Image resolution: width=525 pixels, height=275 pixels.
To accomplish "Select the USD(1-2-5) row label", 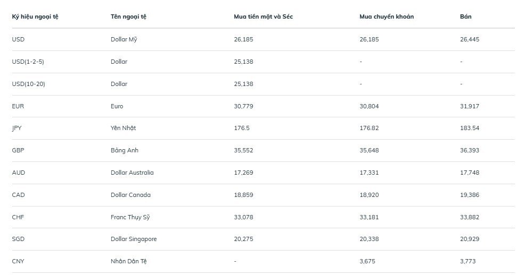I will tap(28, 62).
